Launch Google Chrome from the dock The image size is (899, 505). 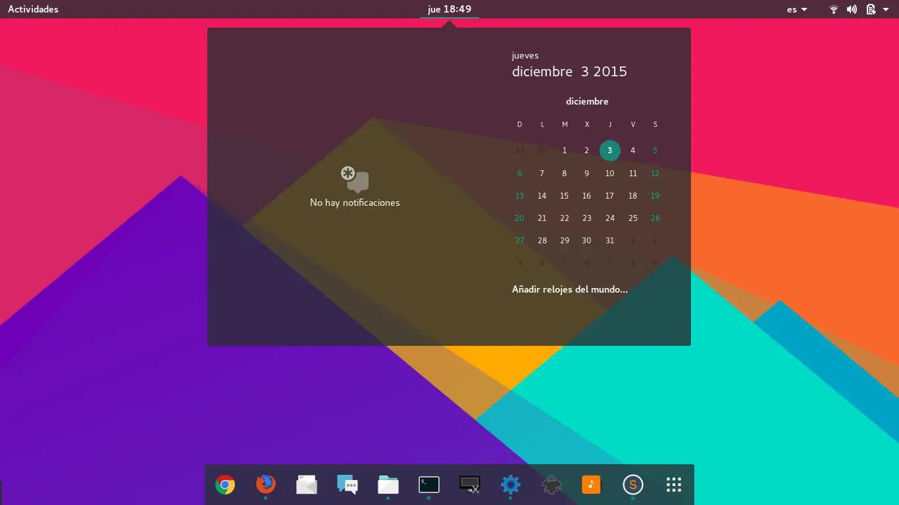[x=225, y=485]
